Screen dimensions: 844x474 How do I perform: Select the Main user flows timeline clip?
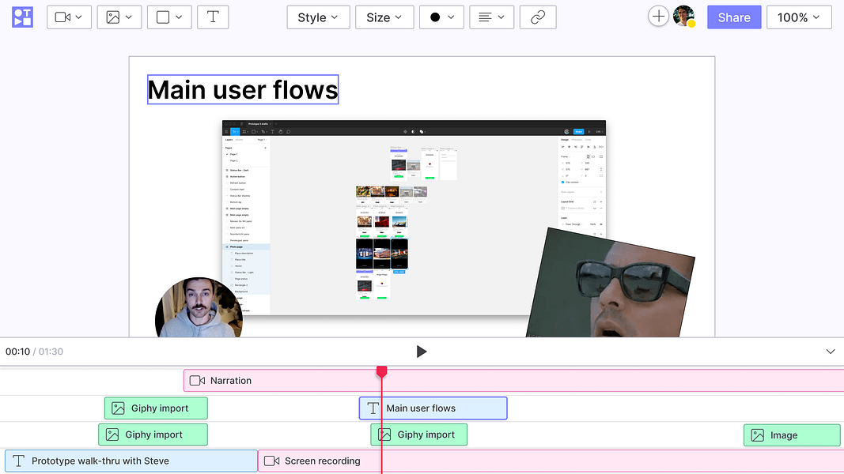(433, 408)
